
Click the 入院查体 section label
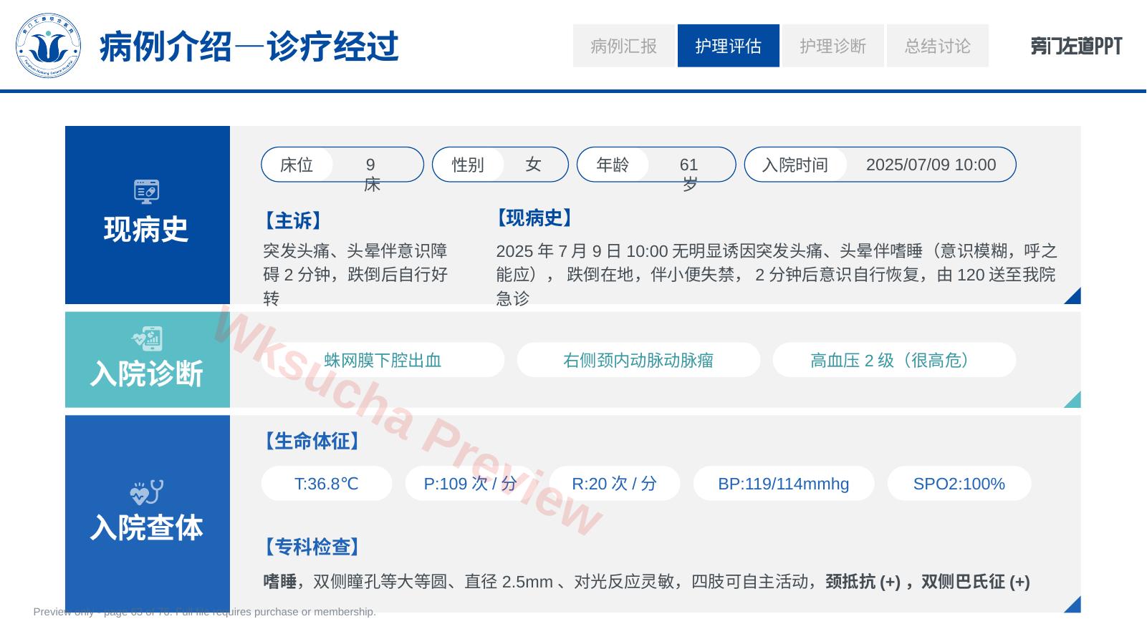(x=147, y=527)
